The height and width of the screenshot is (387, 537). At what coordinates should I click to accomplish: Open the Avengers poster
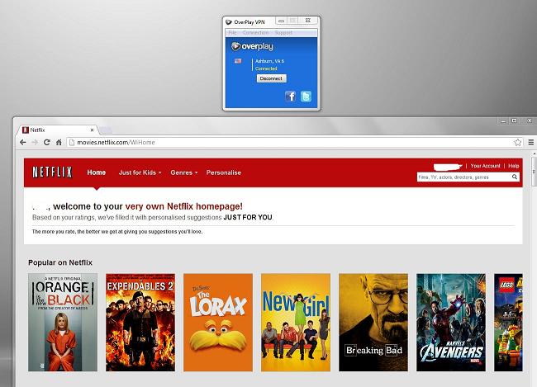[451, 323]
